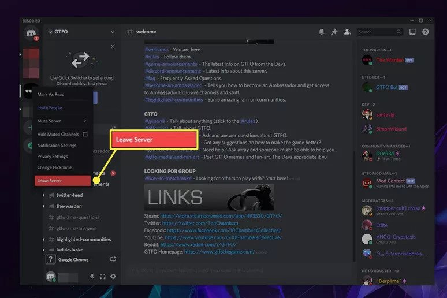
Task: Close the Quick Switcher tip
Action: 113,46
